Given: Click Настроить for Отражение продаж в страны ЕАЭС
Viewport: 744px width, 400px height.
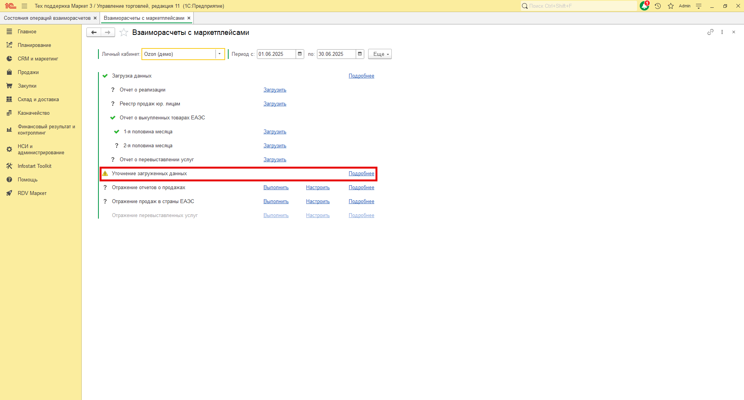Looking at the screenshot, I should [318, 202].
